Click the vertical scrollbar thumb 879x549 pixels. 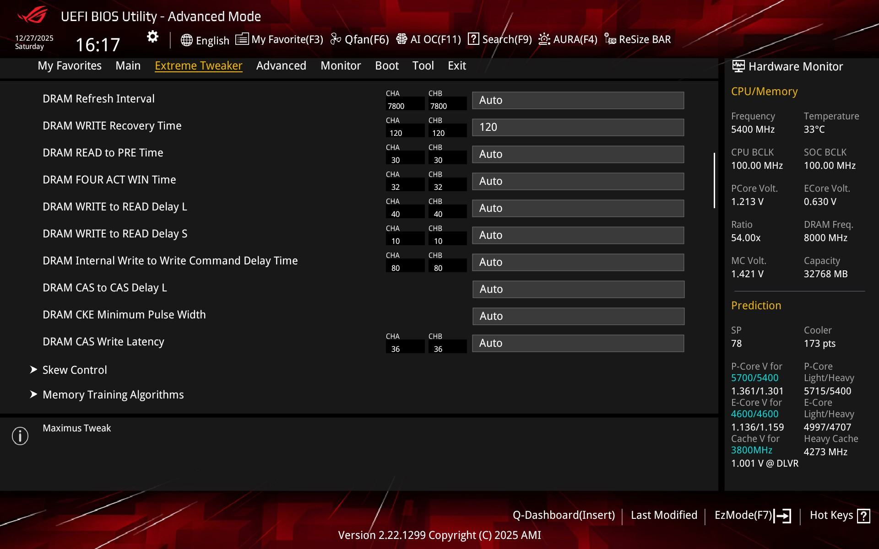[714, 180]
